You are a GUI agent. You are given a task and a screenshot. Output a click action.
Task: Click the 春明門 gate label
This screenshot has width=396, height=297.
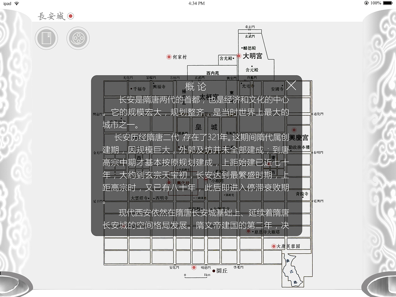click(x=318, y=153)
